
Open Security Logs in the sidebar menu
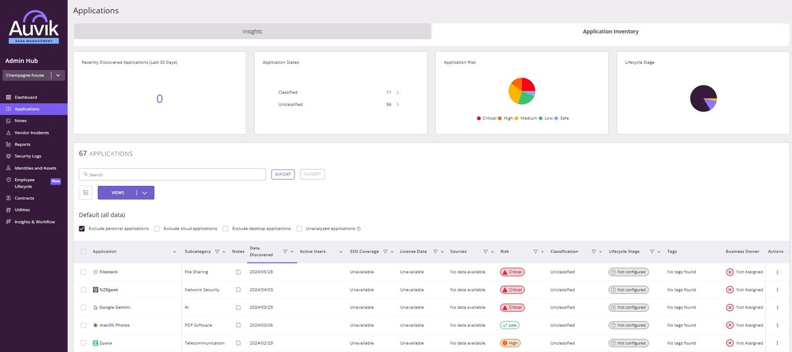pyautogui.click(x=28, y=156)
